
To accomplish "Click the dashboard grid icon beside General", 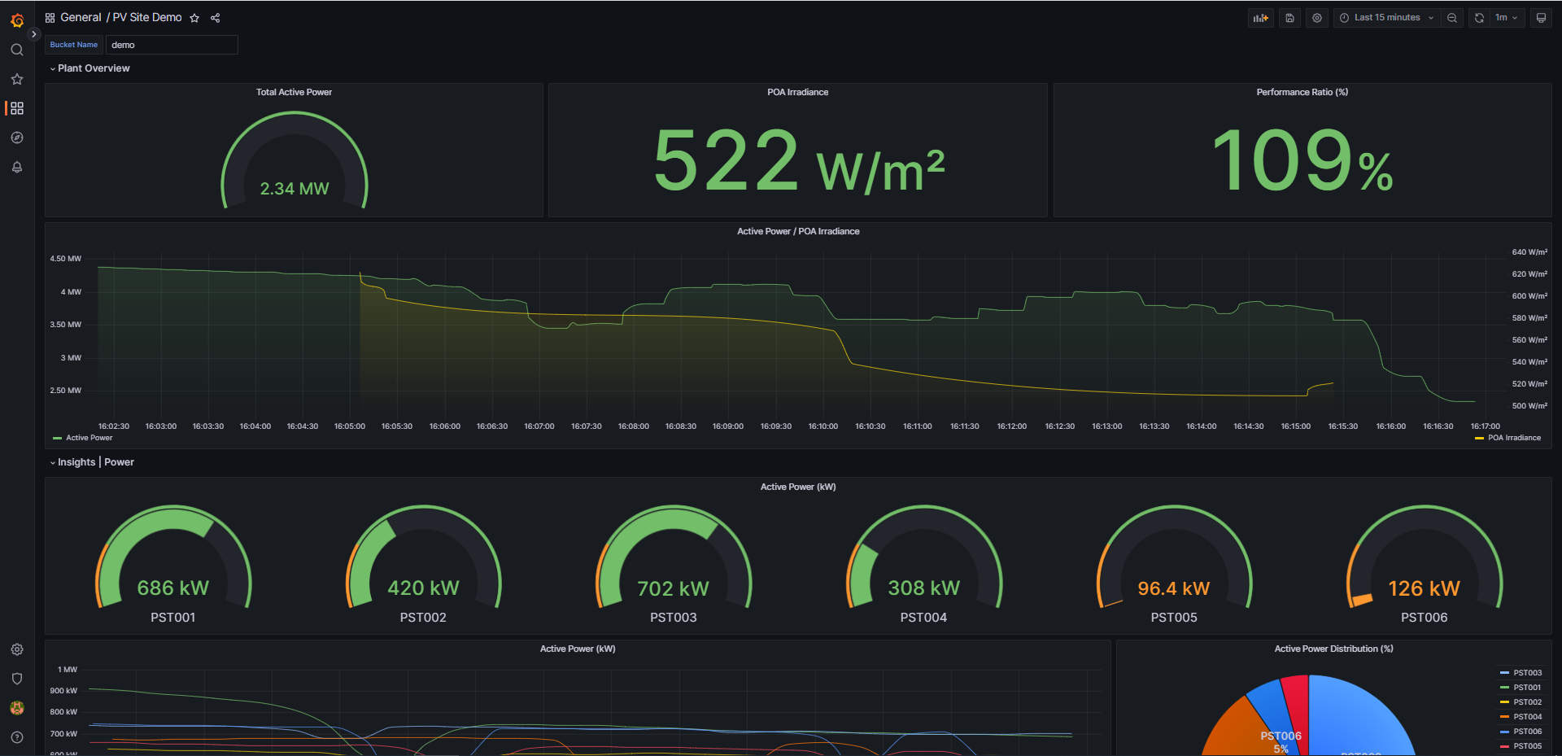I will pos(50,18).
